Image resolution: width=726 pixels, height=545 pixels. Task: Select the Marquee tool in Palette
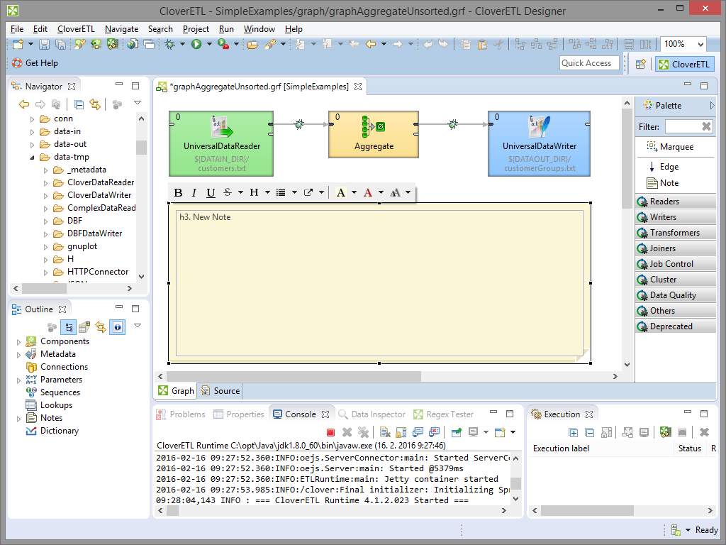[669, 147]
